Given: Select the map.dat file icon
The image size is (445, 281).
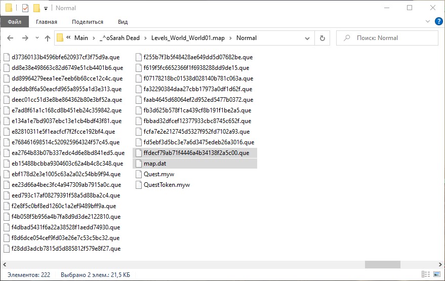Looking at the screenshot, I should click(139, 164).
